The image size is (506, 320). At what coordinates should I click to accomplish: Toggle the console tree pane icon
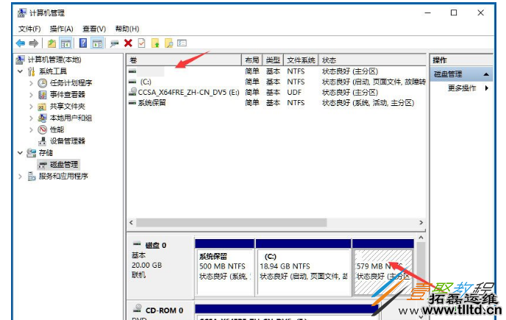pyautogui.click(x=65, y=43)
